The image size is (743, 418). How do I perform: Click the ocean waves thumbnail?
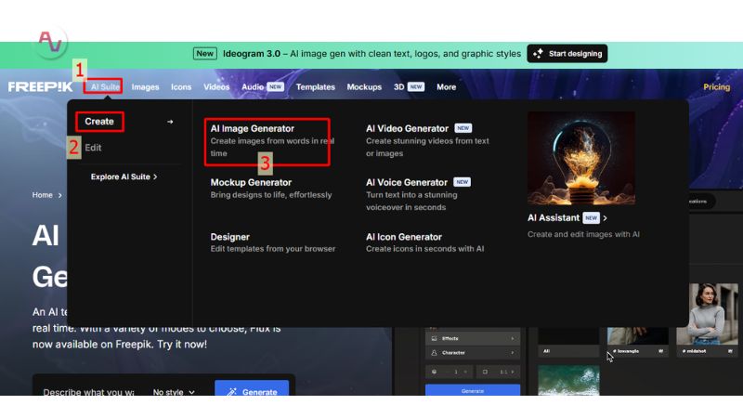coord(568,380)
